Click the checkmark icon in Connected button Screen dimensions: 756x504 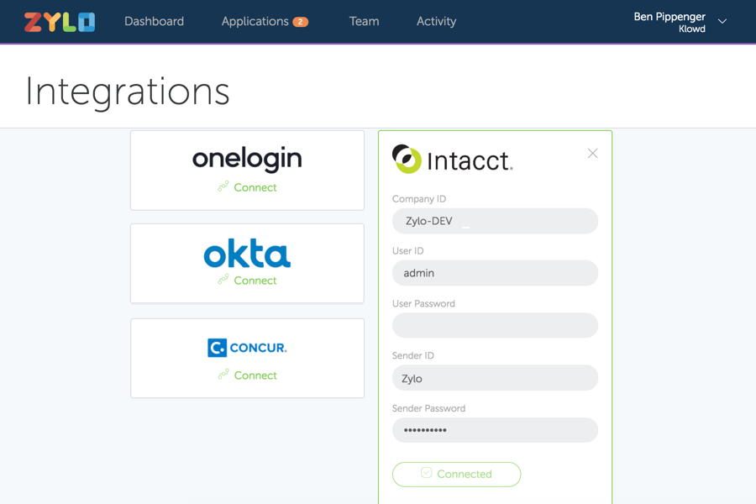point(426,474)
